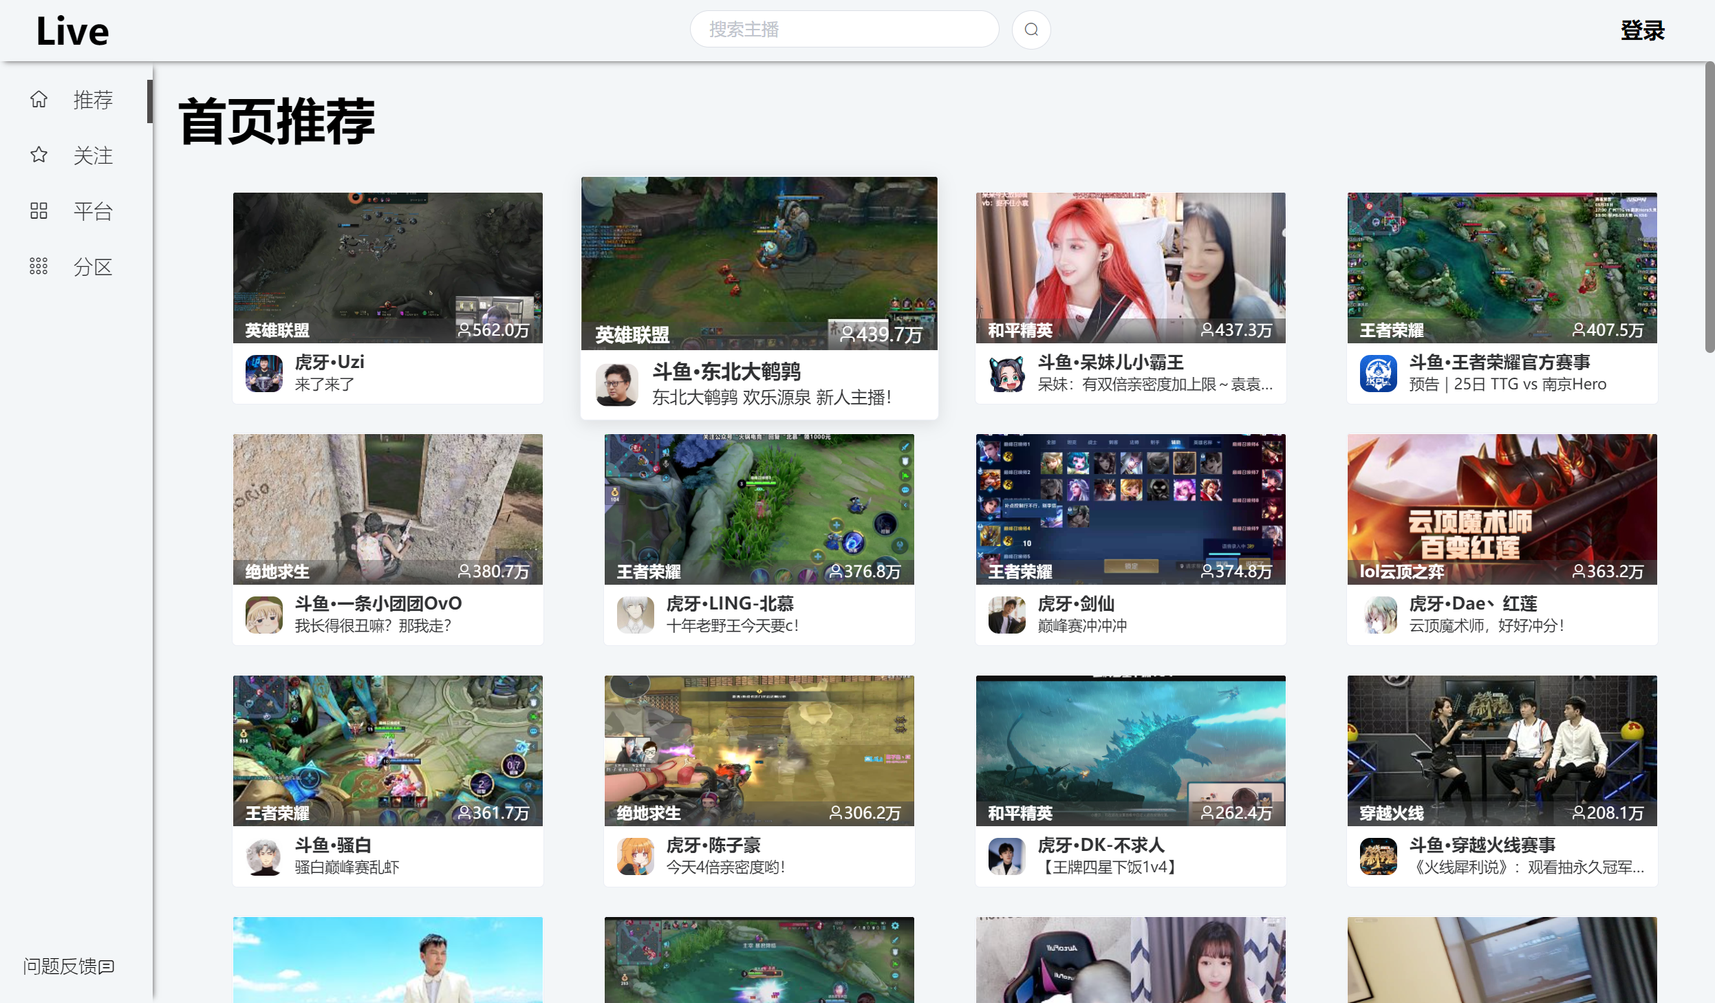Screen dimensions: 1715x1003
Task: Click the page's vertical scrollbar
Action: point(1709,206)
